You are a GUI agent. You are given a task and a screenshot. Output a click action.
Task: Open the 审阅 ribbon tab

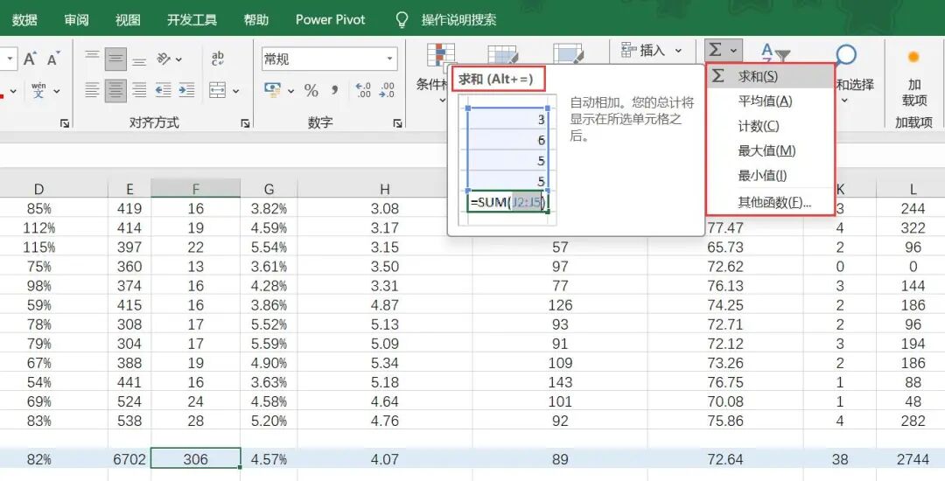pyautogui.click(x=76, y=20)
